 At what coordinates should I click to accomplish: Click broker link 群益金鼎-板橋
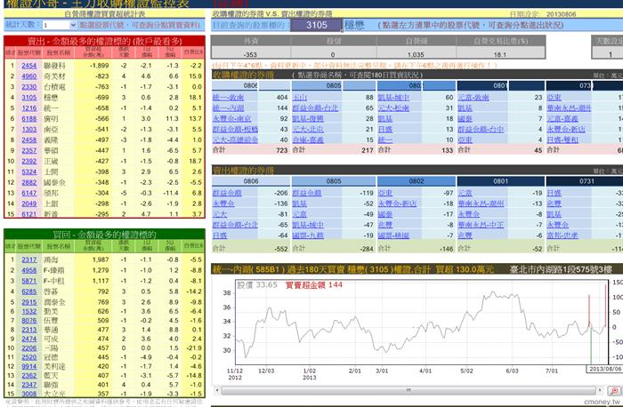click(235, 130)
